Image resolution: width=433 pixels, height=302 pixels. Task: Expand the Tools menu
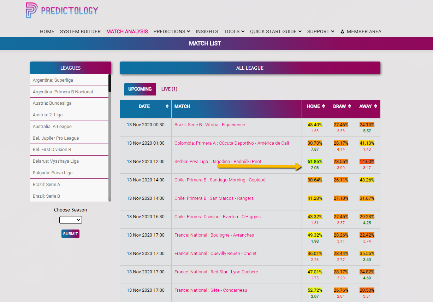click(234, 31)
